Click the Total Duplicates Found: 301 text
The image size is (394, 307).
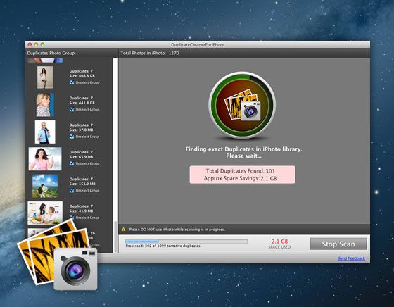[241, 171]
